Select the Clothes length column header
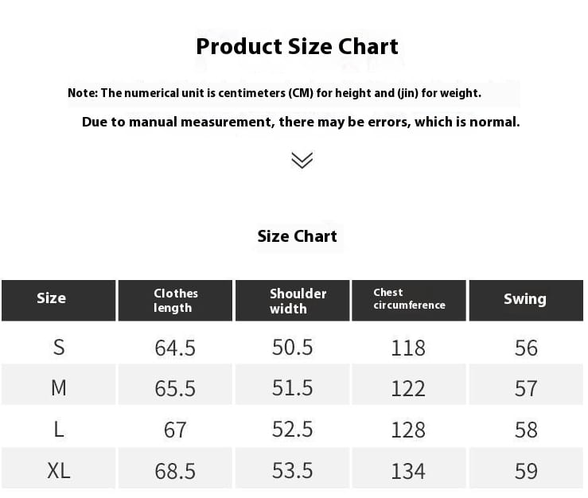Image resolution: width=588 pixels, height=498 pixels. tap(175, 300)
